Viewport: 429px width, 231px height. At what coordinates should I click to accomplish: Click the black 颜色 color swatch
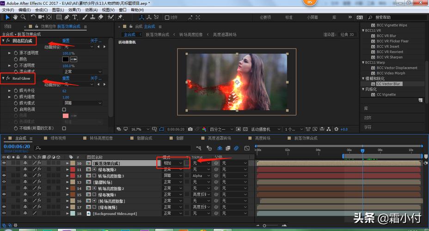tap(66, 59)
